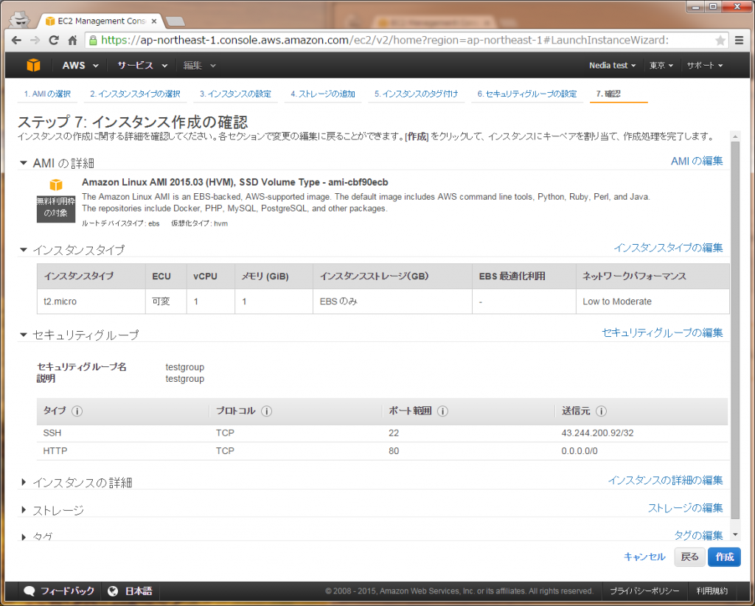Viewport: 755px width, 606px height.
Task: Open the 編集 dropdown menu
Action: (199, 66)
